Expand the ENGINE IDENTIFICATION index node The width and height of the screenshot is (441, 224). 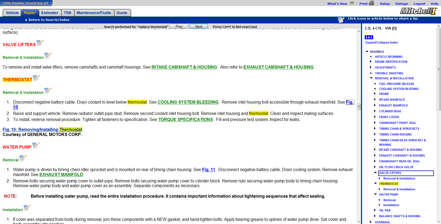tap(371, 62)
